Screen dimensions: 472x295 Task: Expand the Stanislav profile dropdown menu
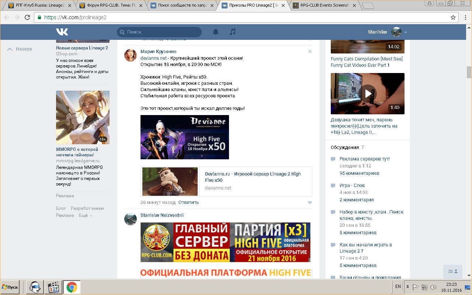tap(405, 32)
